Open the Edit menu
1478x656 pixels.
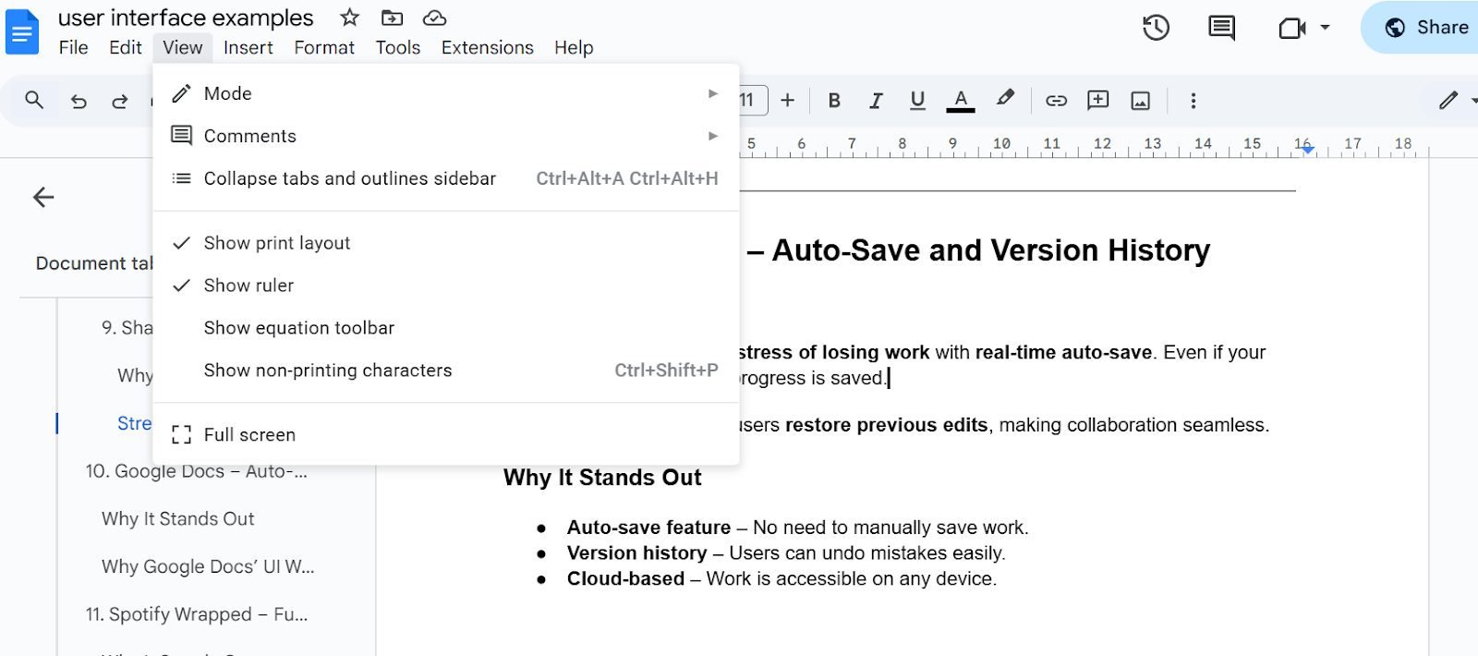pyautogui.click(x=126, y=47)
